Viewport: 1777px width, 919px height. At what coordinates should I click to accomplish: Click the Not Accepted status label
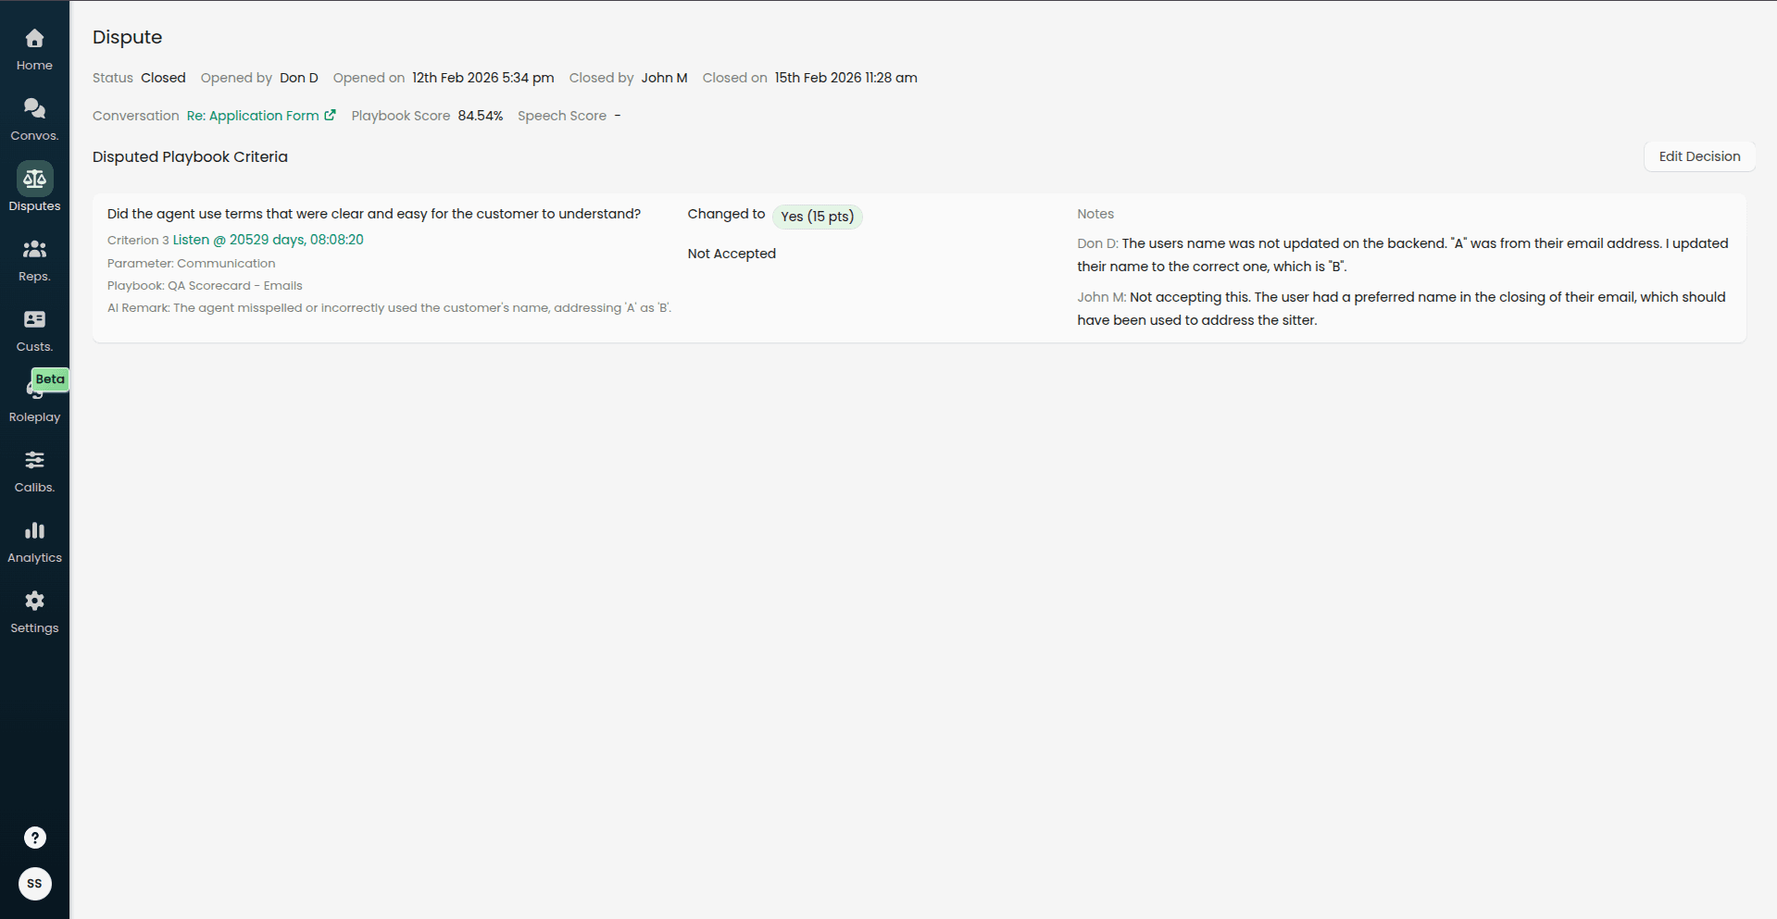731,253
